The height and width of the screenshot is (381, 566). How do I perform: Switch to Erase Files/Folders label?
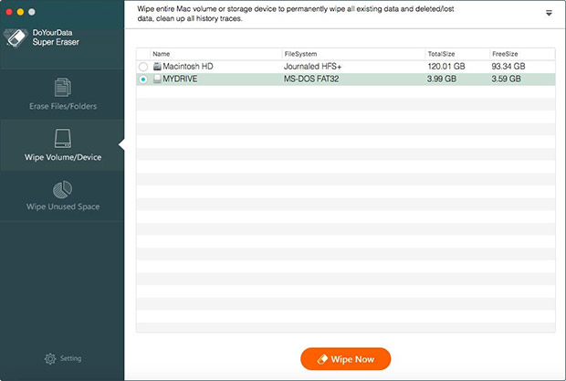(x=63, y=106)
